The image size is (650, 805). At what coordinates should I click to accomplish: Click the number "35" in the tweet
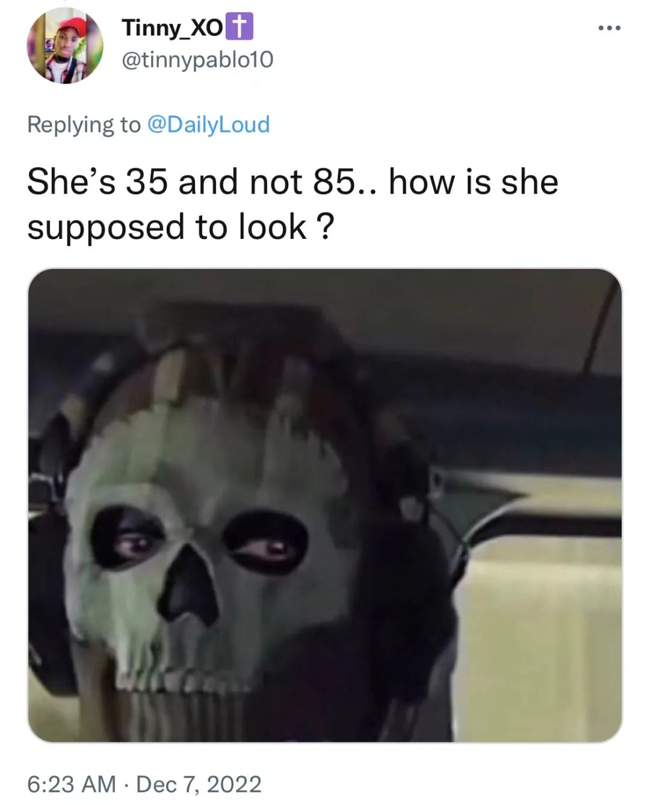(146, 182)
